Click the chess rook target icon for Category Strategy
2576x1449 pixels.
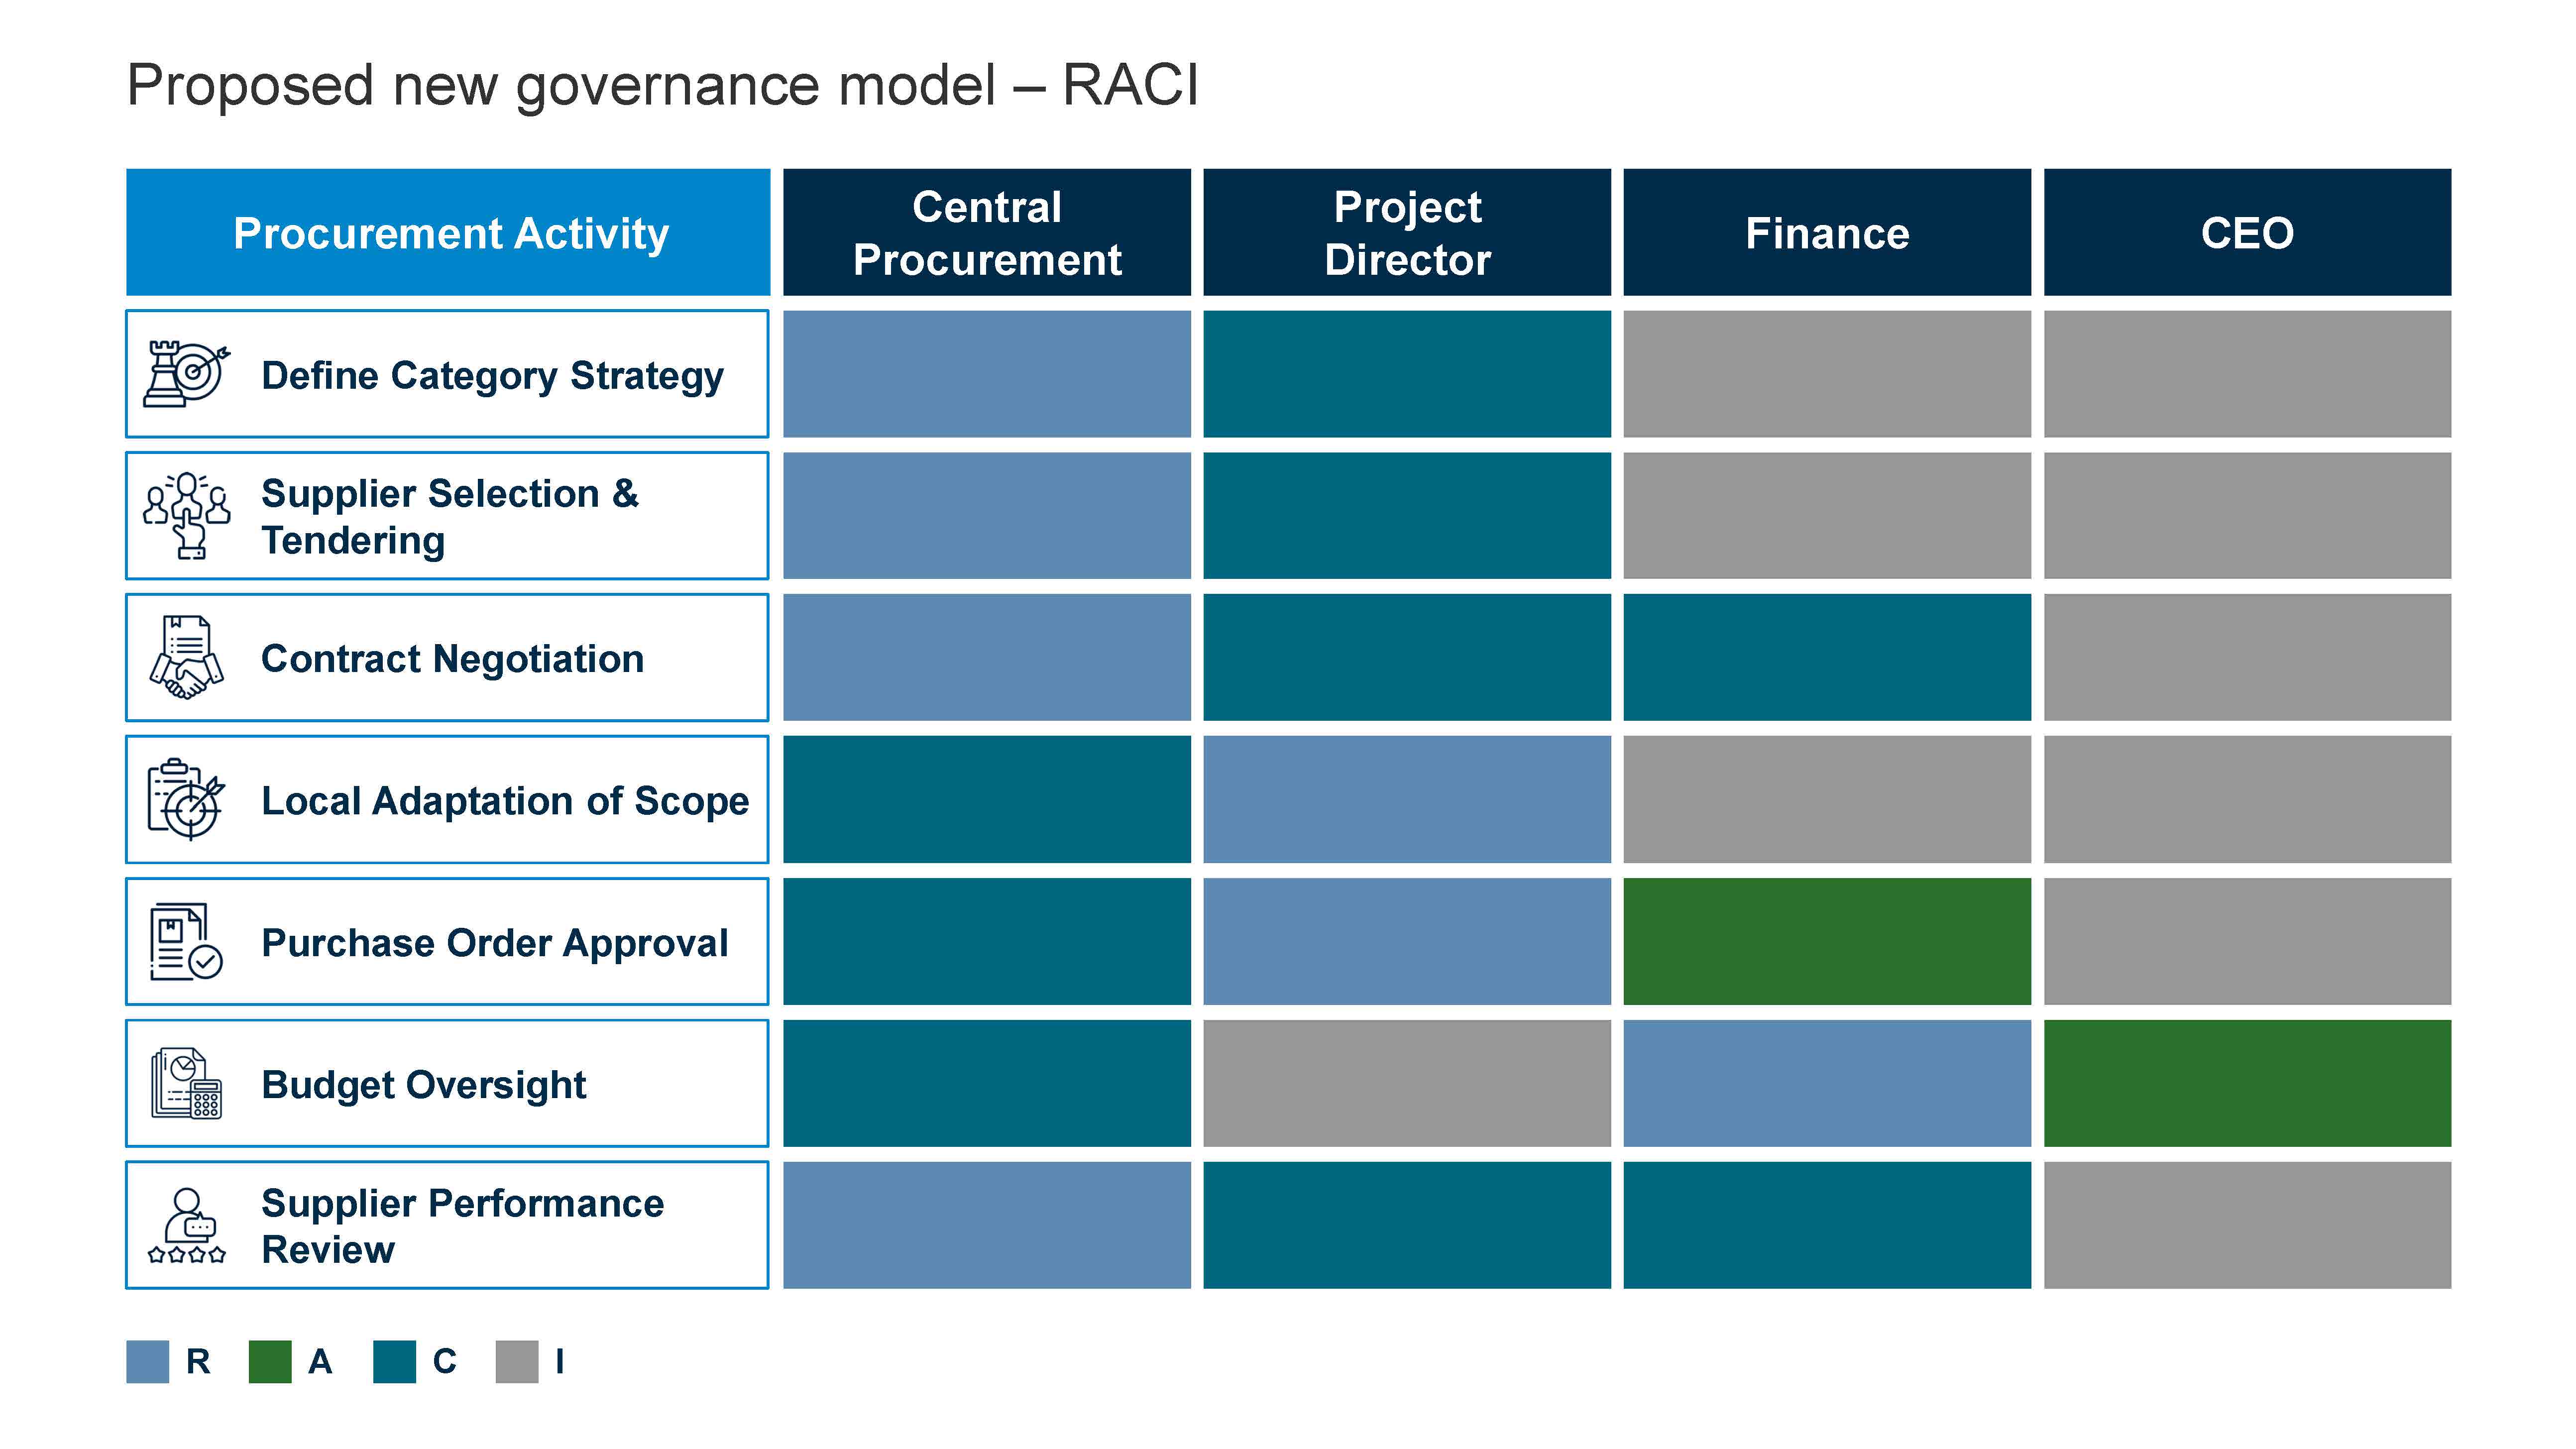point(186,373)
